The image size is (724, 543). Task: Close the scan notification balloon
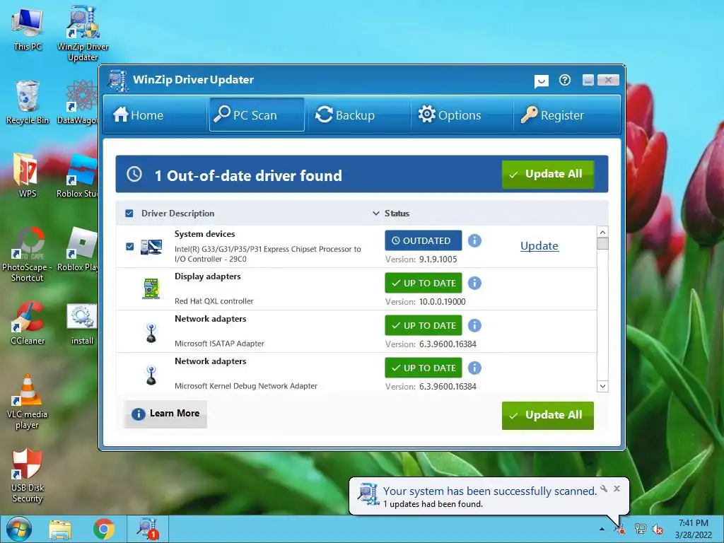617,489
